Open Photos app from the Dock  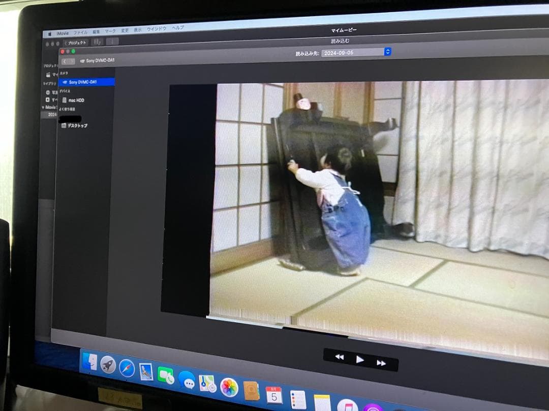229,387
